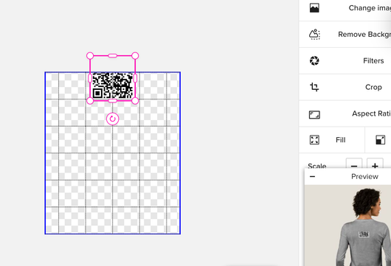The height and width of the screenshot is (266, 391).
Task: Click the Change image picture icon
Action: click(x=314, y=8)
